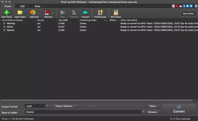Click the List of Files to Convert column header

click(x=18, y=20)
